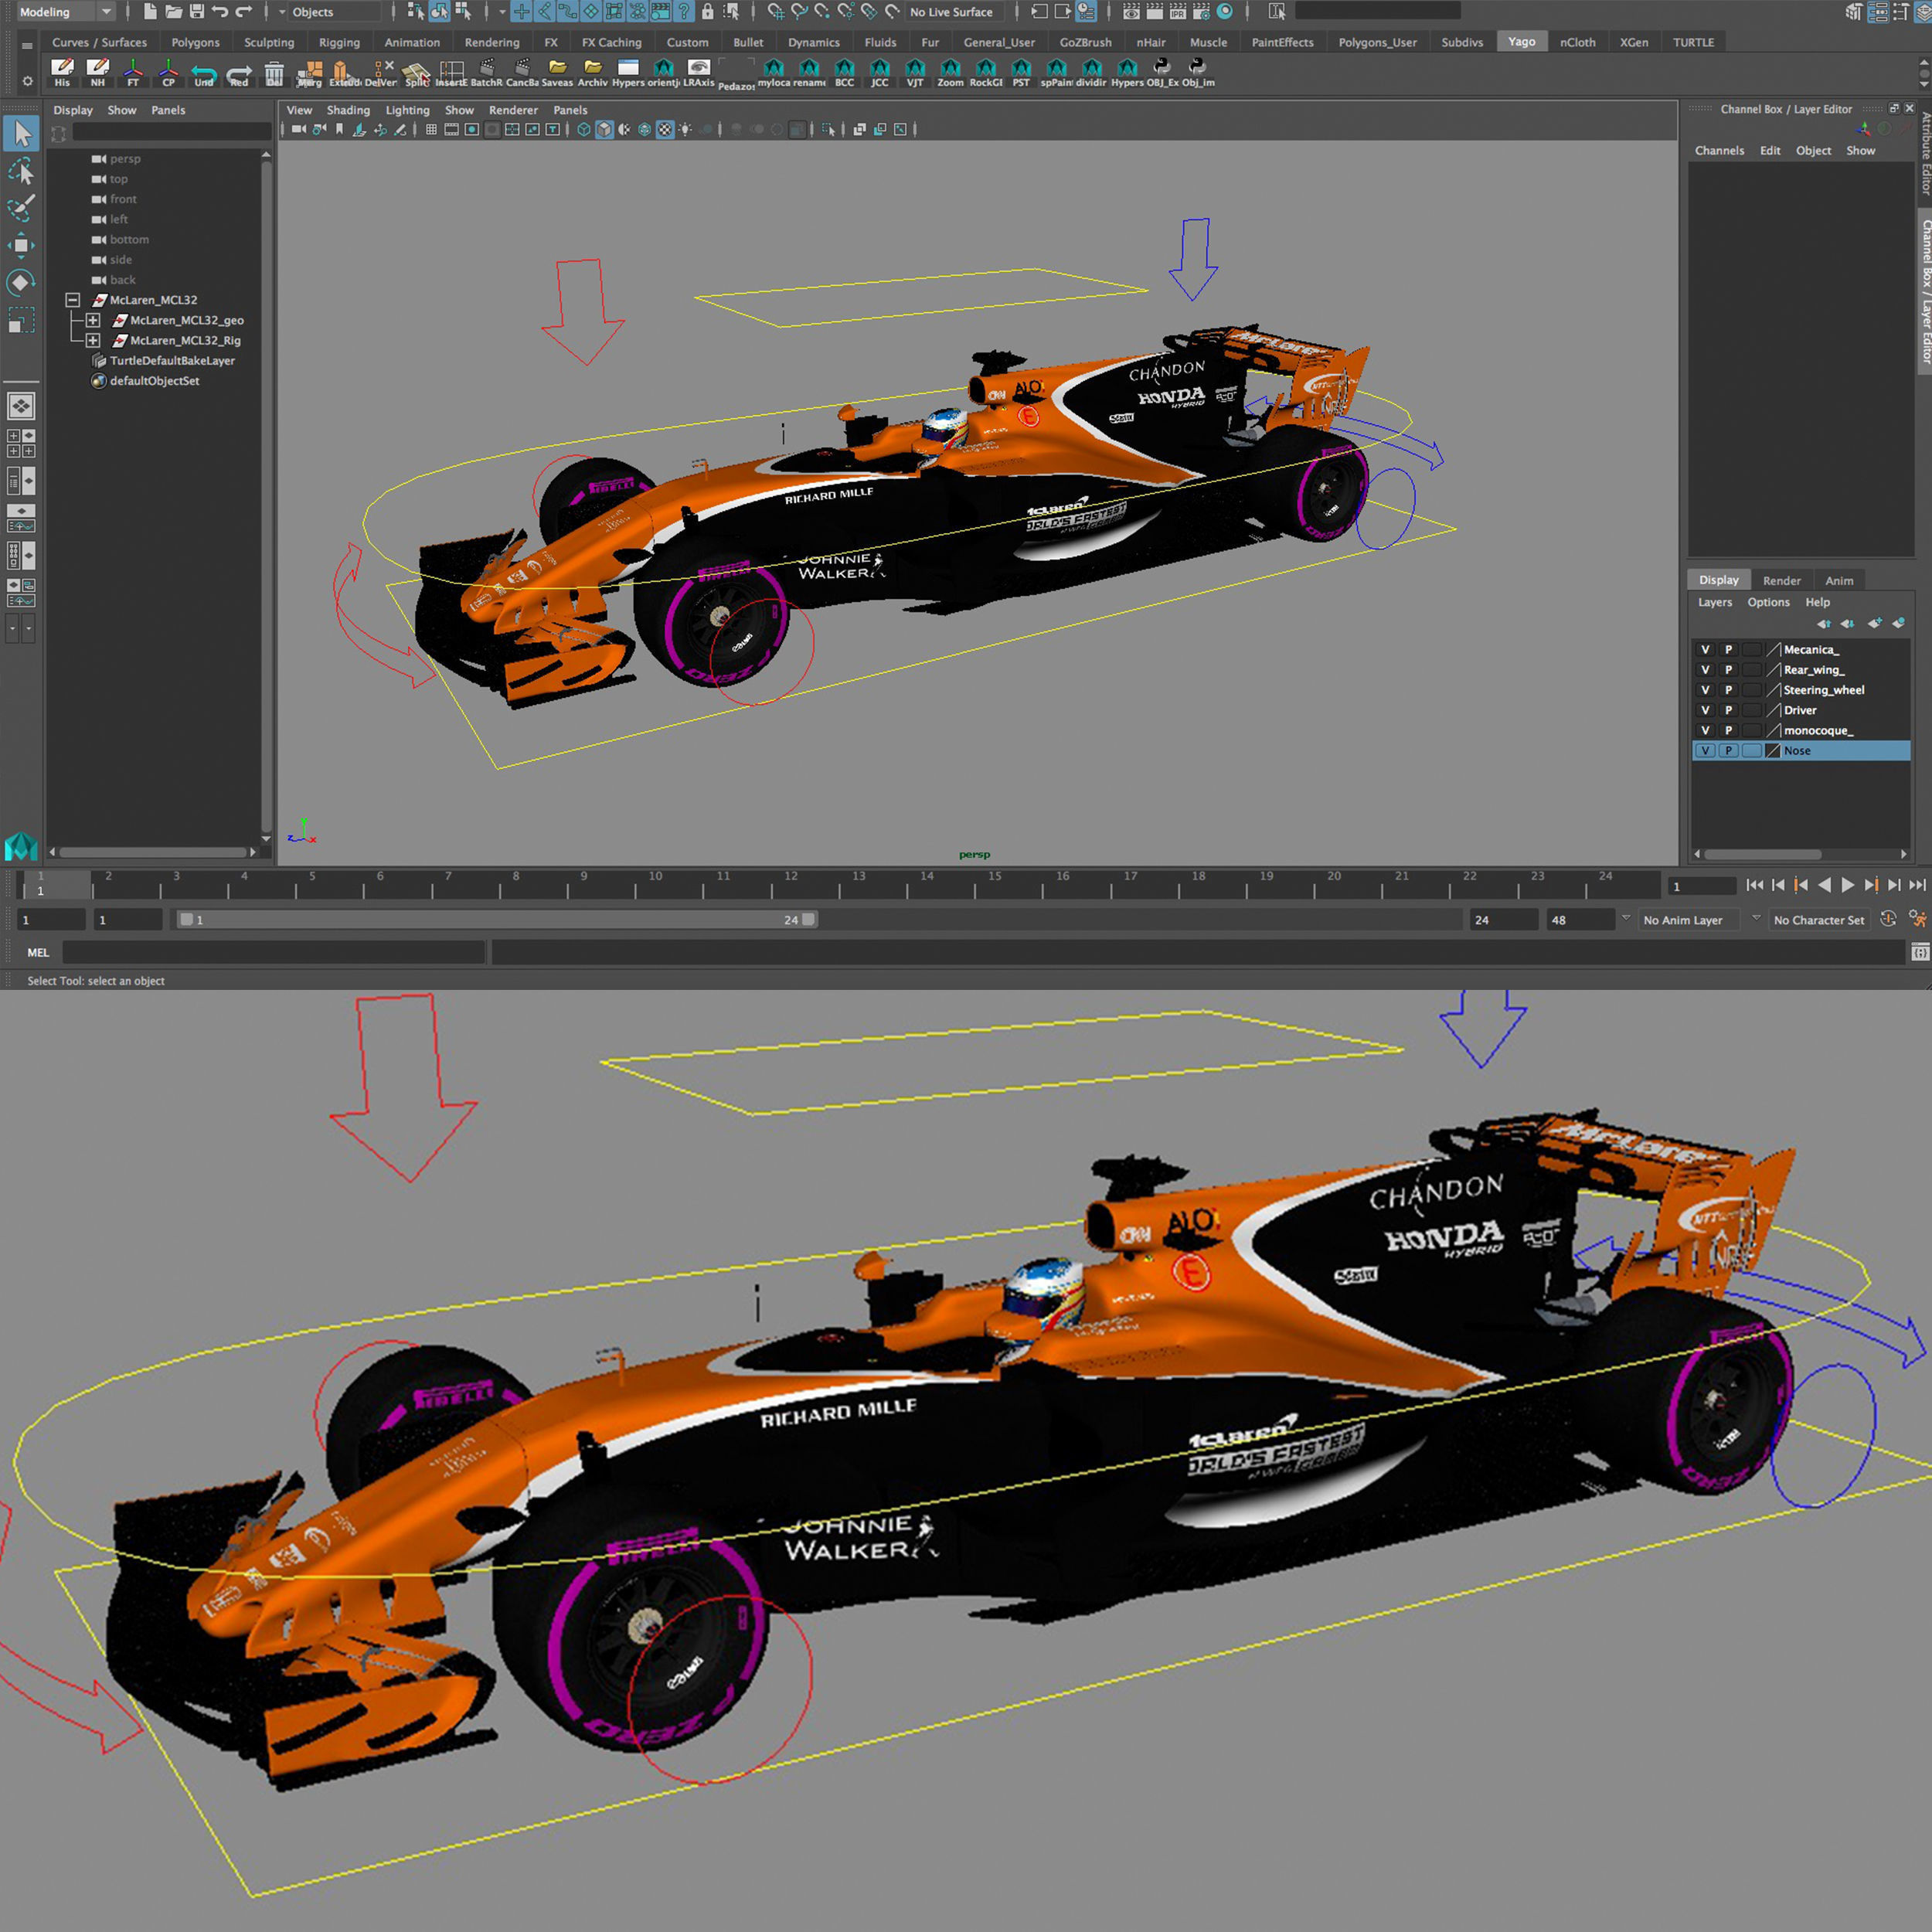This screenshot has width=1932, height=1932.
Task: Collapse the McLaren_MCL32 outliner node
Action: tap(72, 300)
